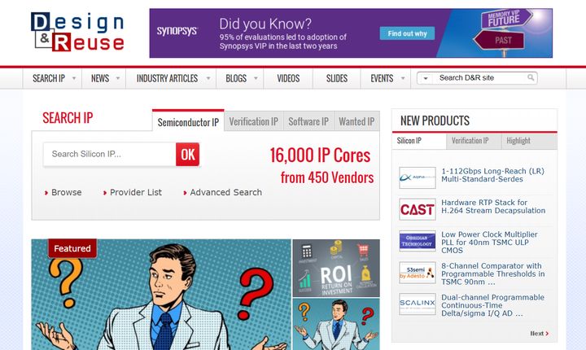Open the Obsidian Technology logo
The height and width of the screenshot is (350, 586).
[x=417, y=241]
